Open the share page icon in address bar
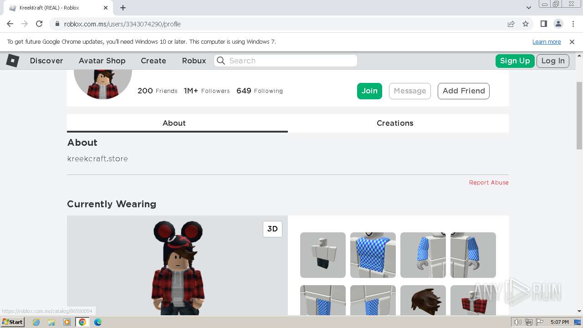 (x=511, y=24)
